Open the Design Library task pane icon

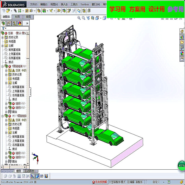pos(182,37)
